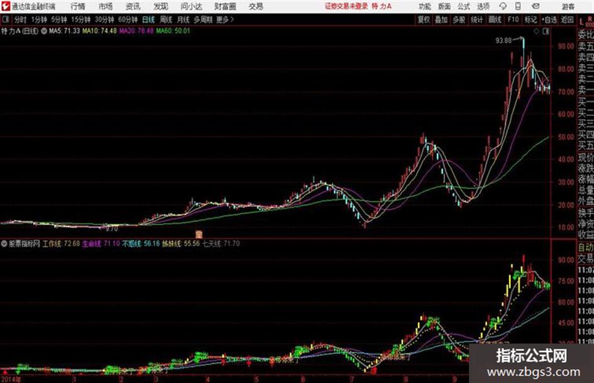Click the red L icon above the side panel
Image resolution: width=594 pixels, height=383 pixels.
click(581, 22)
